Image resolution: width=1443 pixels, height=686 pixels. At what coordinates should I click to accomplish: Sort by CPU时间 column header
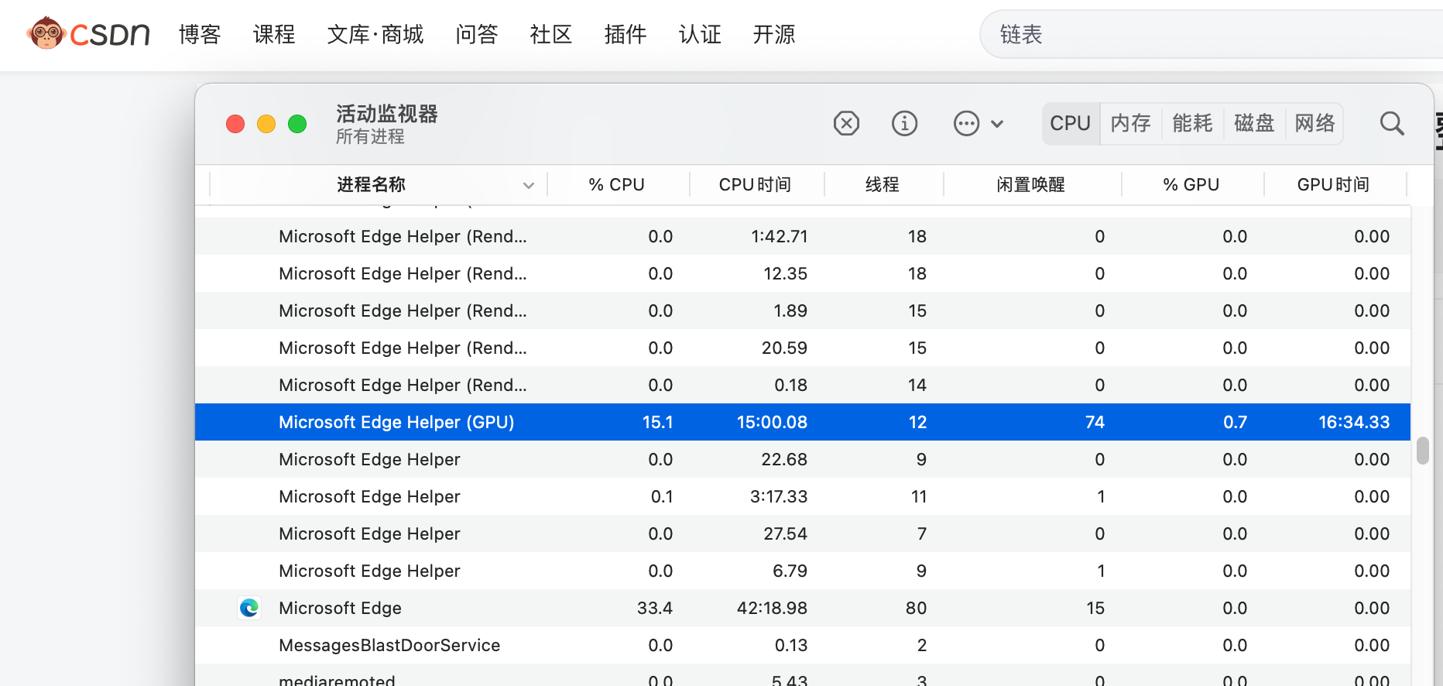click(756, 185)
